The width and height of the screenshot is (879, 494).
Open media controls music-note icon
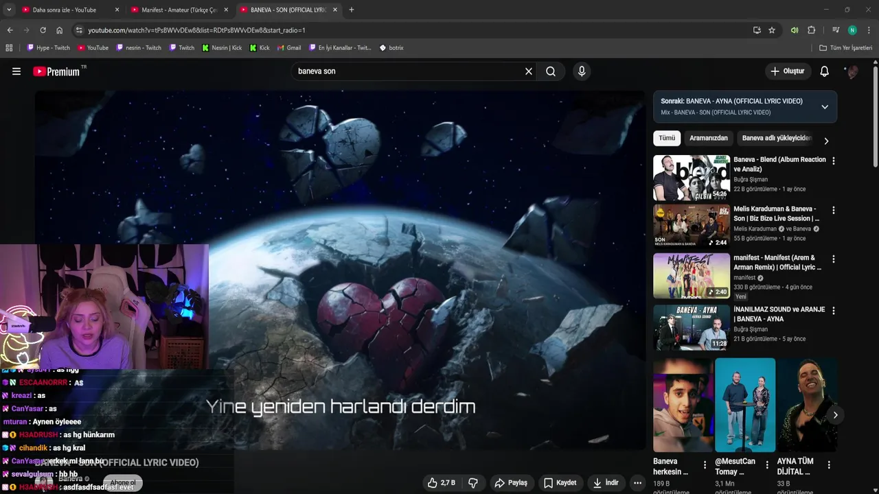836,30
